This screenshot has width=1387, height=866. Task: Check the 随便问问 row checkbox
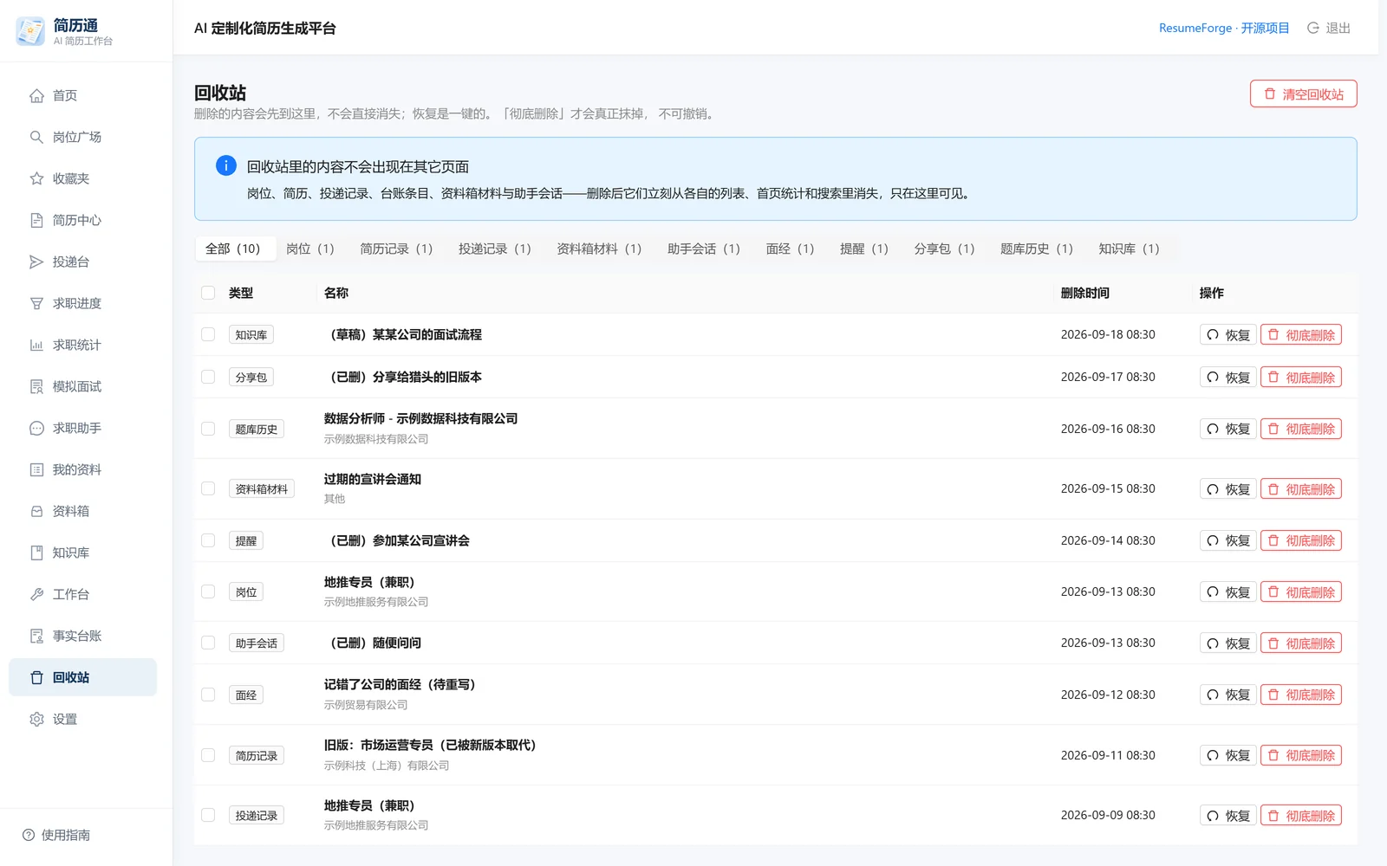coord(208,643)
